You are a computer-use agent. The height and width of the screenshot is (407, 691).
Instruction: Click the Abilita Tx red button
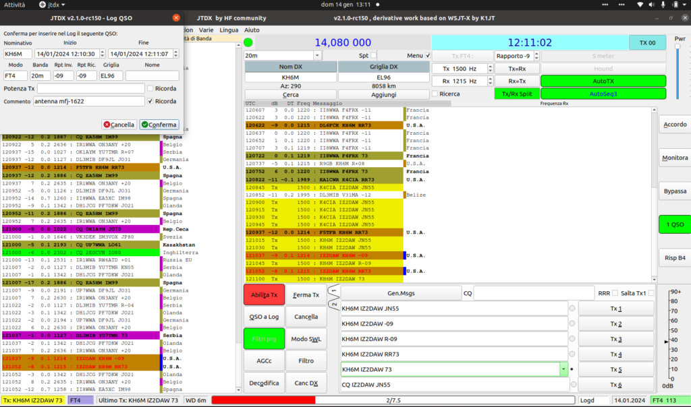[x=264, y=294]
